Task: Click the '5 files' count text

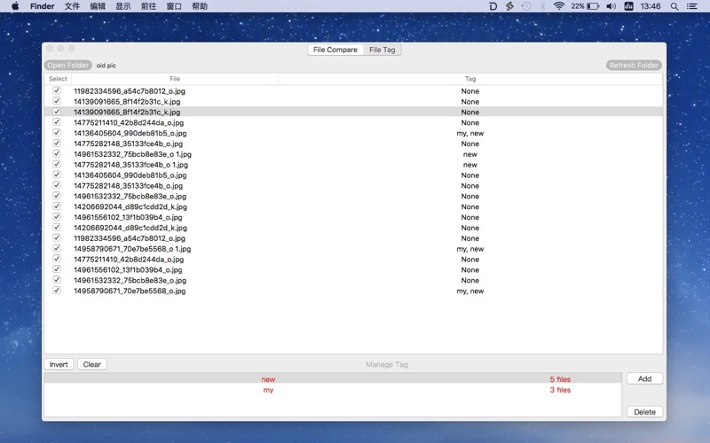Action: (x=560, y=379)
